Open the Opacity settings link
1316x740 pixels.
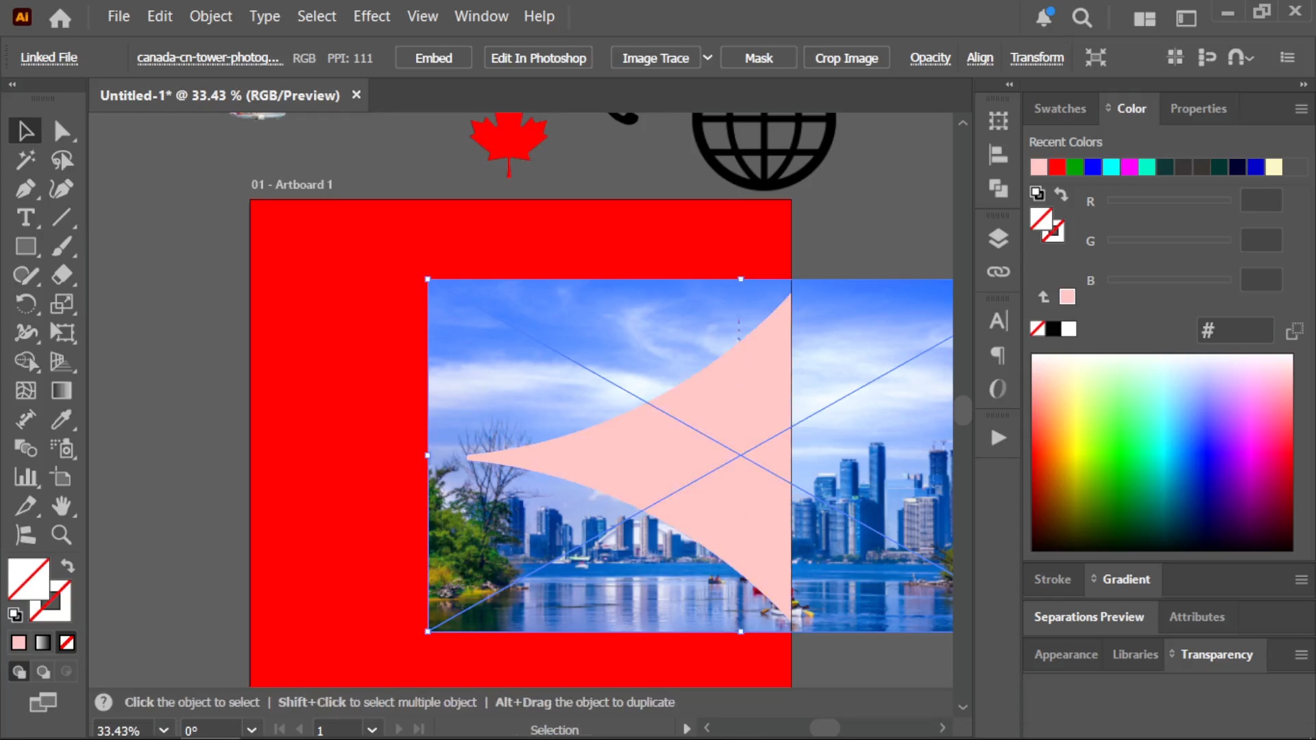tap(930, 58)
